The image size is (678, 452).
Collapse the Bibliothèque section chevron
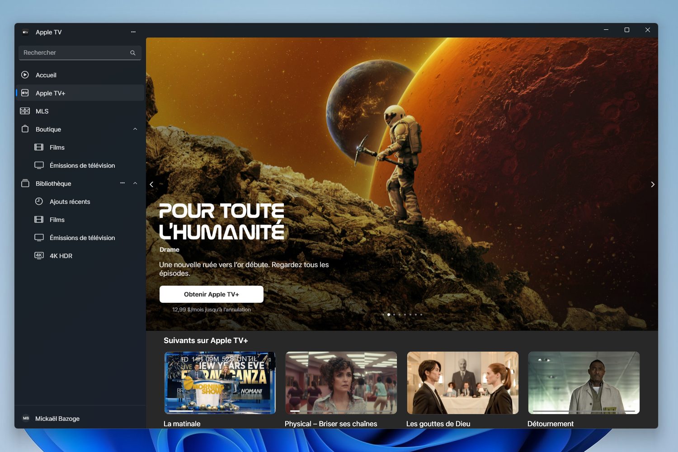135,184
